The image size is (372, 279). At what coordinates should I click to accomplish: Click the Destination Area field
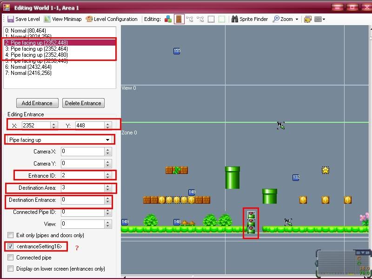click(x=83, y=188)
